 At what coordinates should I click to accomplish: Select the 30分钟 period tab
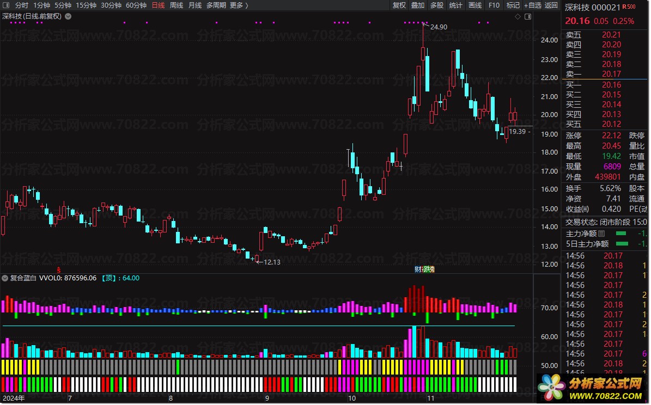(x=111, y=5)
